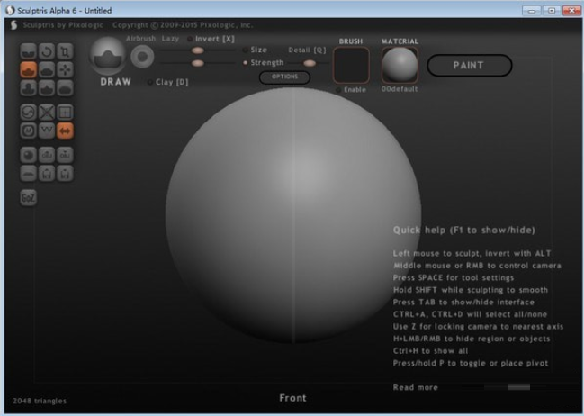This screenshot has height=416, width=584.
Task: Adjust the Size slider handle
Action: click(x=197, y=50)
